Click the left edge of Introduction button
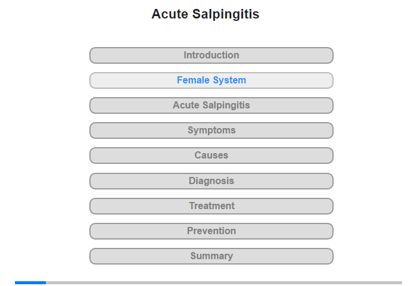The image size is (417, 286). 92,55
